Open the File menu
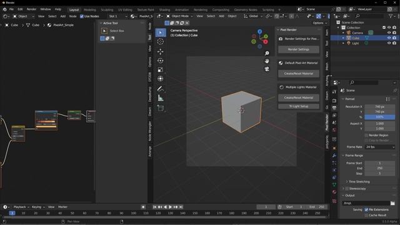The height and width of the screenshot is (225, 400). coord(11,9)
